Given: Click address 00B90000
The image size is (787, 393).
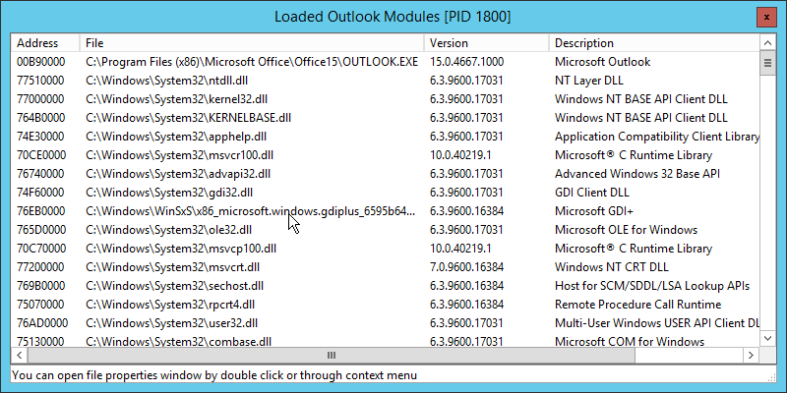Looking at the screenshot, I should pos(40,62).
